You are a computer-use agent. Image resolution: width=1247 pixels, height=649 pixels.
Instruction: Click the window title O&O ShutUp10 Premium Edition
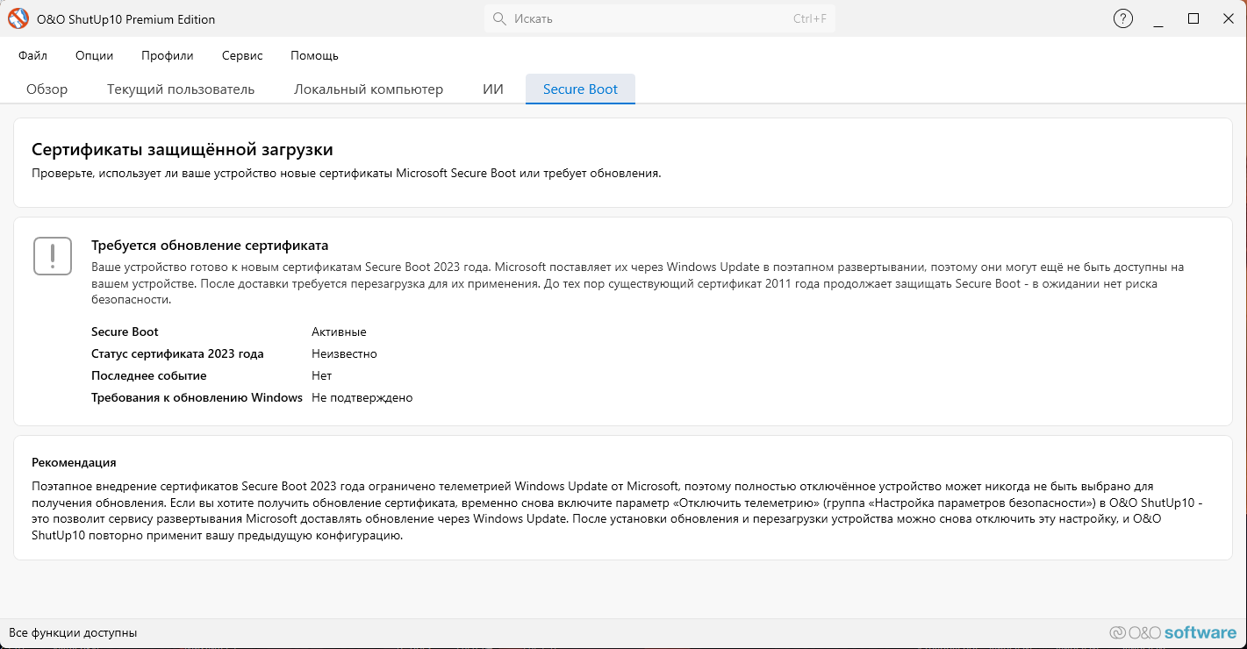[x=125, y=19]
